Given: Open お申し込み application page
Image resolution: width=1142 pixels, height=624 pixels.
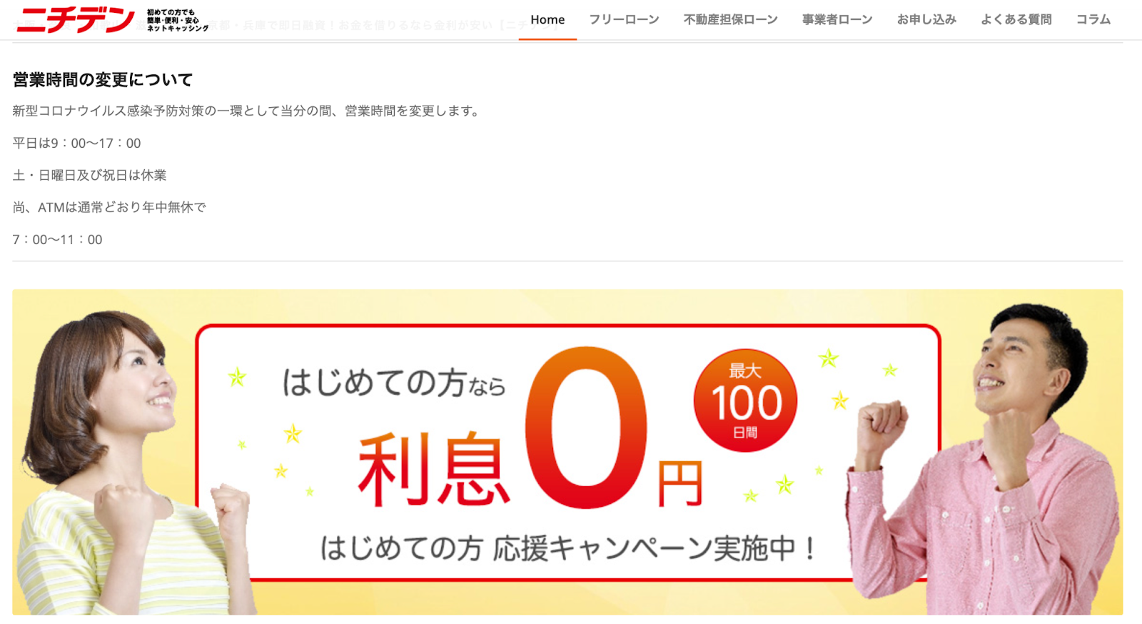Looking at the screenshot, I should (x=926, y=20).
